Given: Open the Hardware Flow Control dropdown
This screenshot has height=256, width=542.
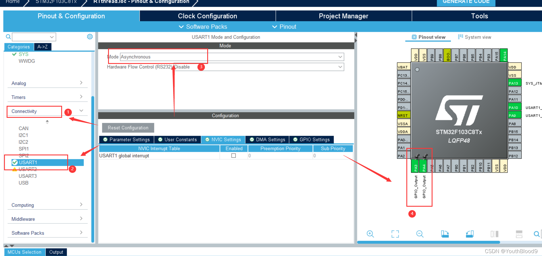Looking at the screenshot, I should 259,67.
